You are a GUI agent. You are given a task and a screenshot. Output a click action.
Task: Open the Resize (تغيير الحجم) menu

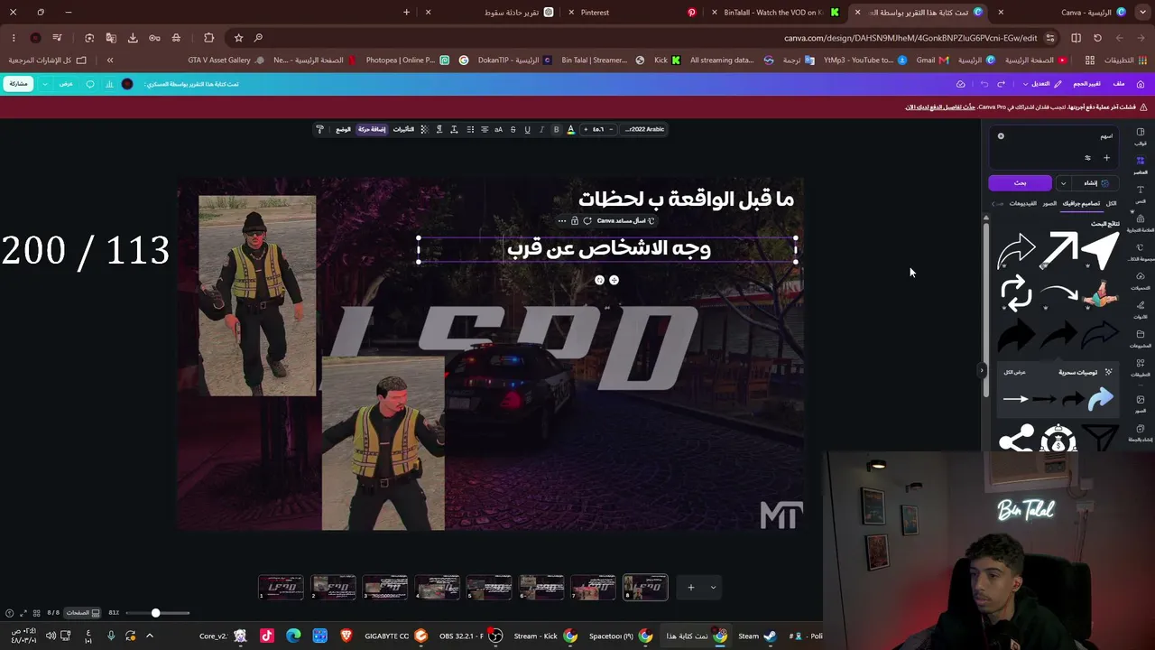[1086, 84]
